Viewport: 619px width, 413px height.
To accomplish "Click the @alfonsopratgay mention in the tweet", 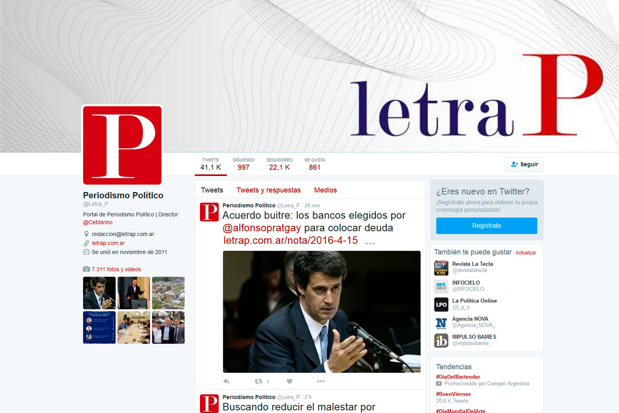I will (x=262, y=228).
